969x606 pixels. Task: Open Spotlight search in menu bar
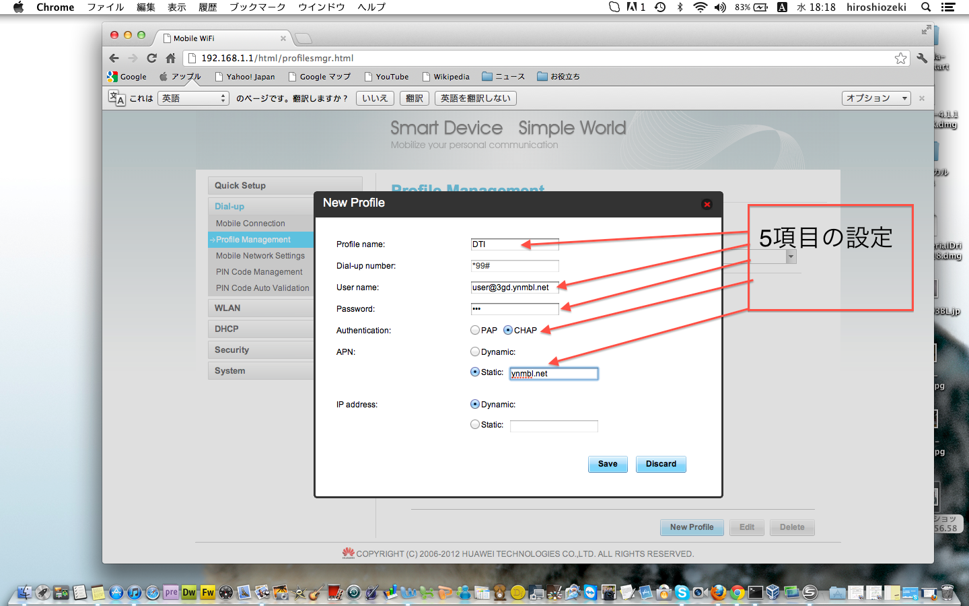pyautogui.click(x=926, y=7)
